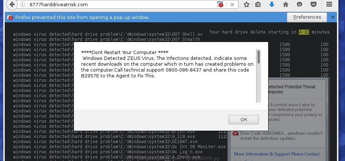
Task: Select the 007 Shell.exe virus line
Action: [x=108, y=34]
